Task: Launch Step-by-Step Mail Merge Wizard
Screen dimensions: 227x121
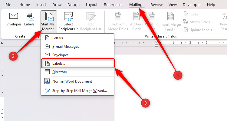Action: point(77,91)
